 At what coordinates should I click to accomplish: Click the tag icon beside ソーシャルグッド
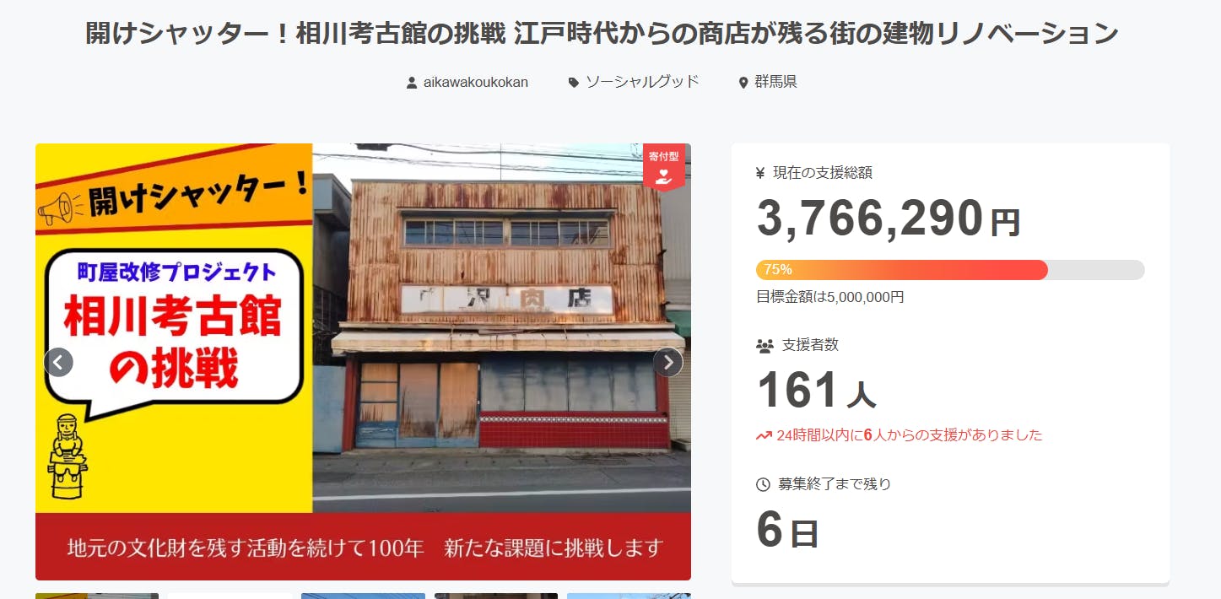[574, 83]
